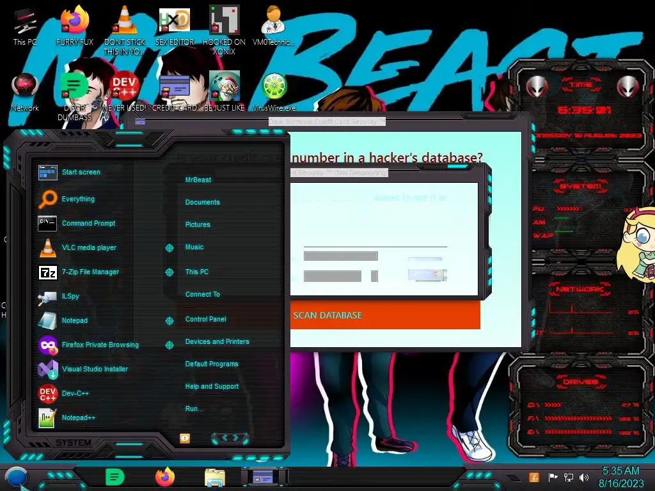The image size is (655, 491).
Task: Expand Notepad jump list arrow
Action: tap(169, 321)
